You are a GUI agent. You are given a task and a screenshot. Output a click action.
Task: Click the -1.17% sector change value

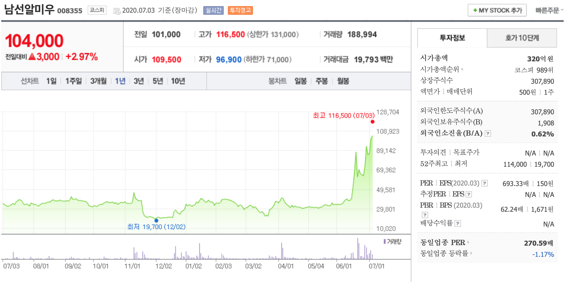[x=543, y=255]
